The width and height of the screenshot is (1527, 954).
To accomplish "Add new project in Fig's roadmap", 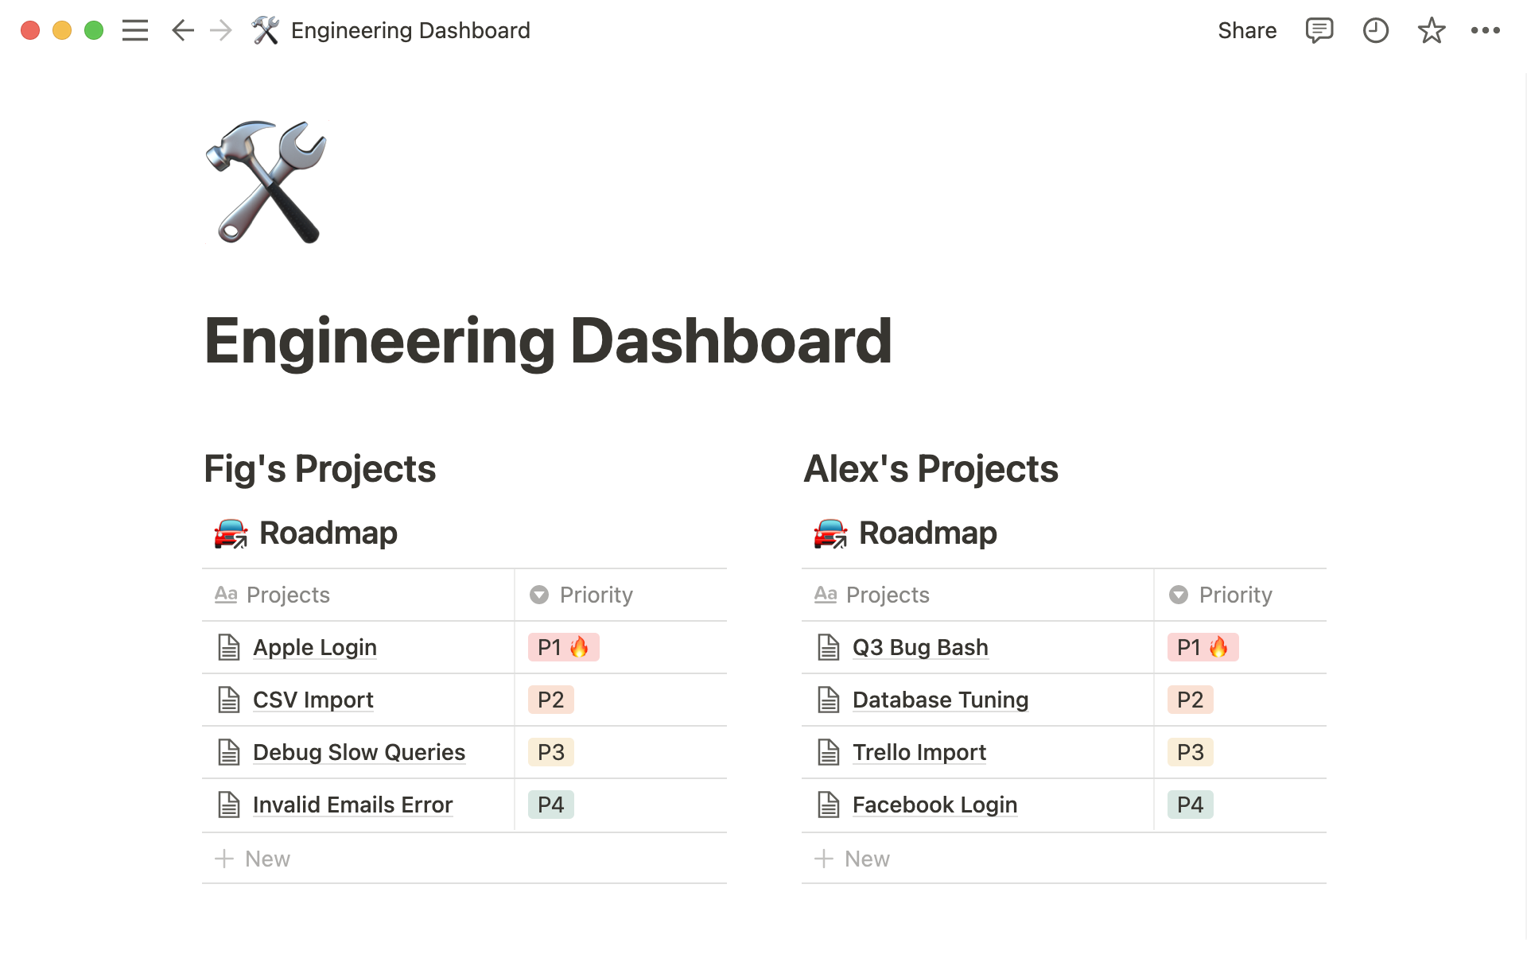I will pos(253,859).
